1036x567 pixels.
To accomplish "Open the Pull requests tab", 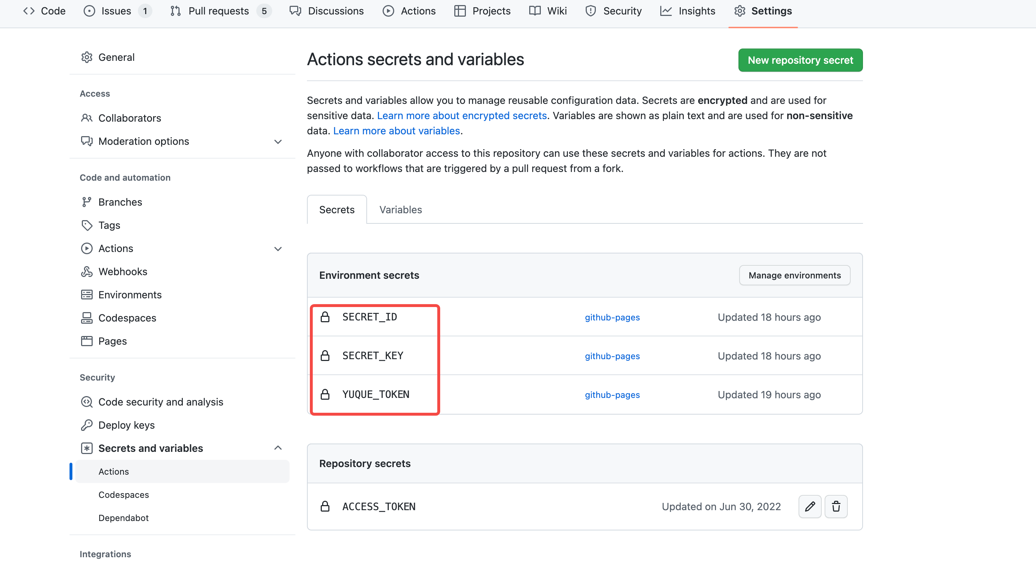I will (218, 11).
